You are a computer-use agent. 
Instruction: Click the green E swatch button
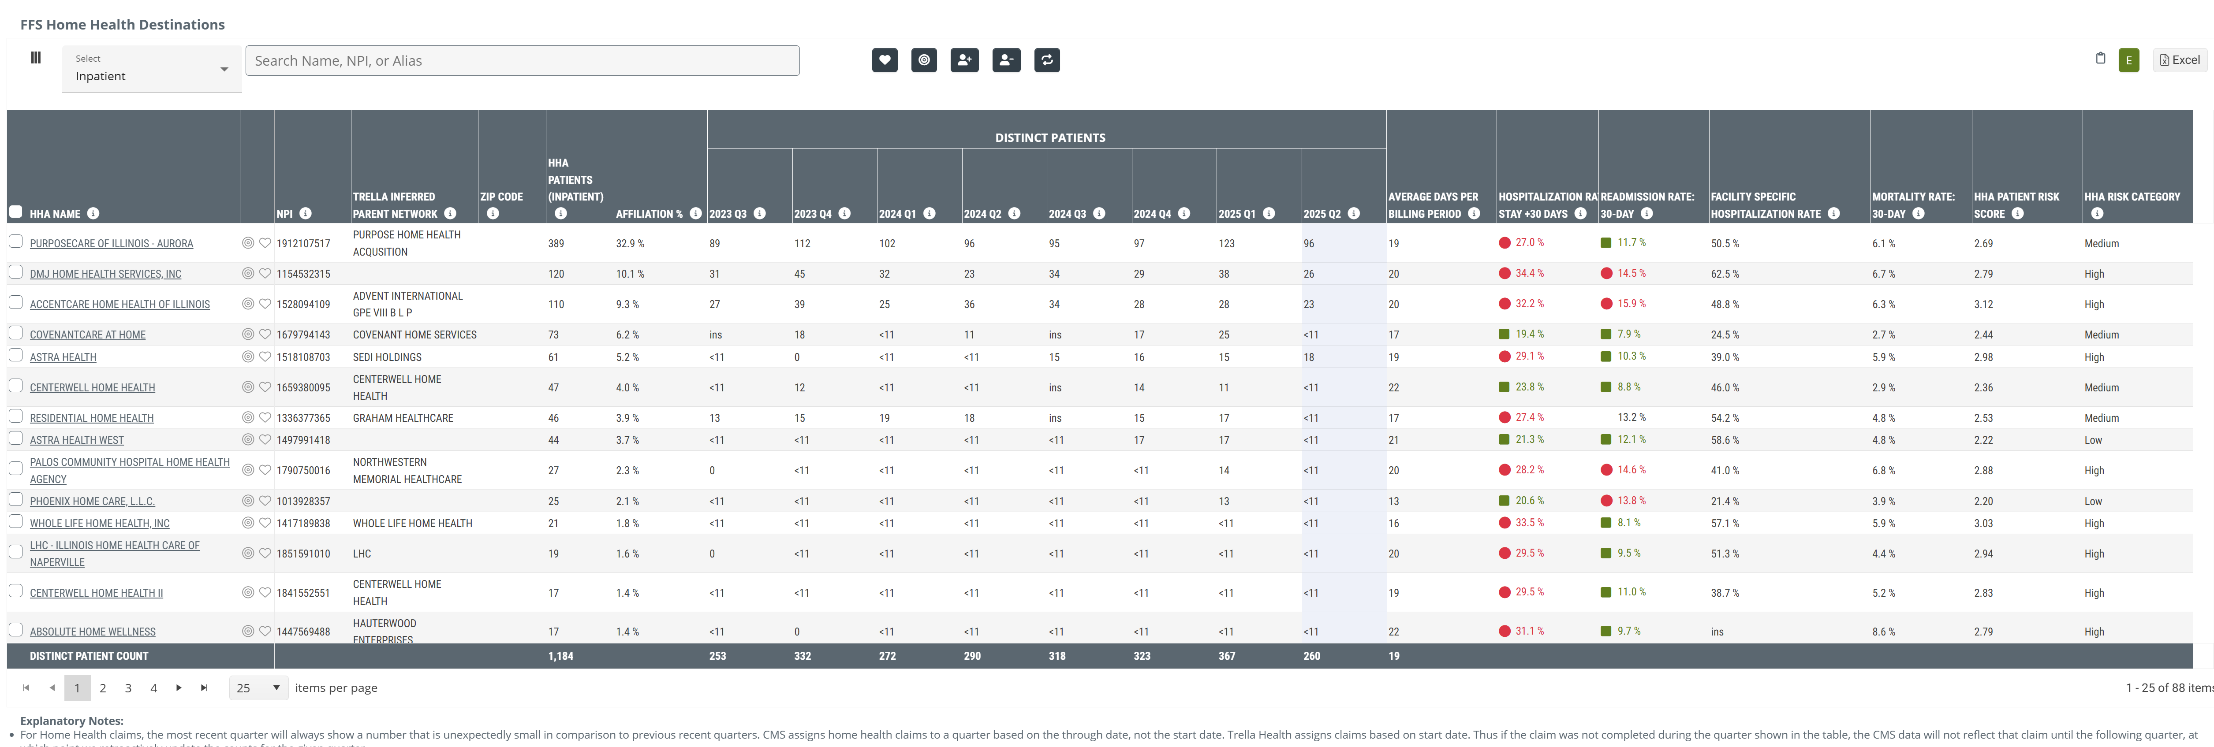pos(2128,60)
